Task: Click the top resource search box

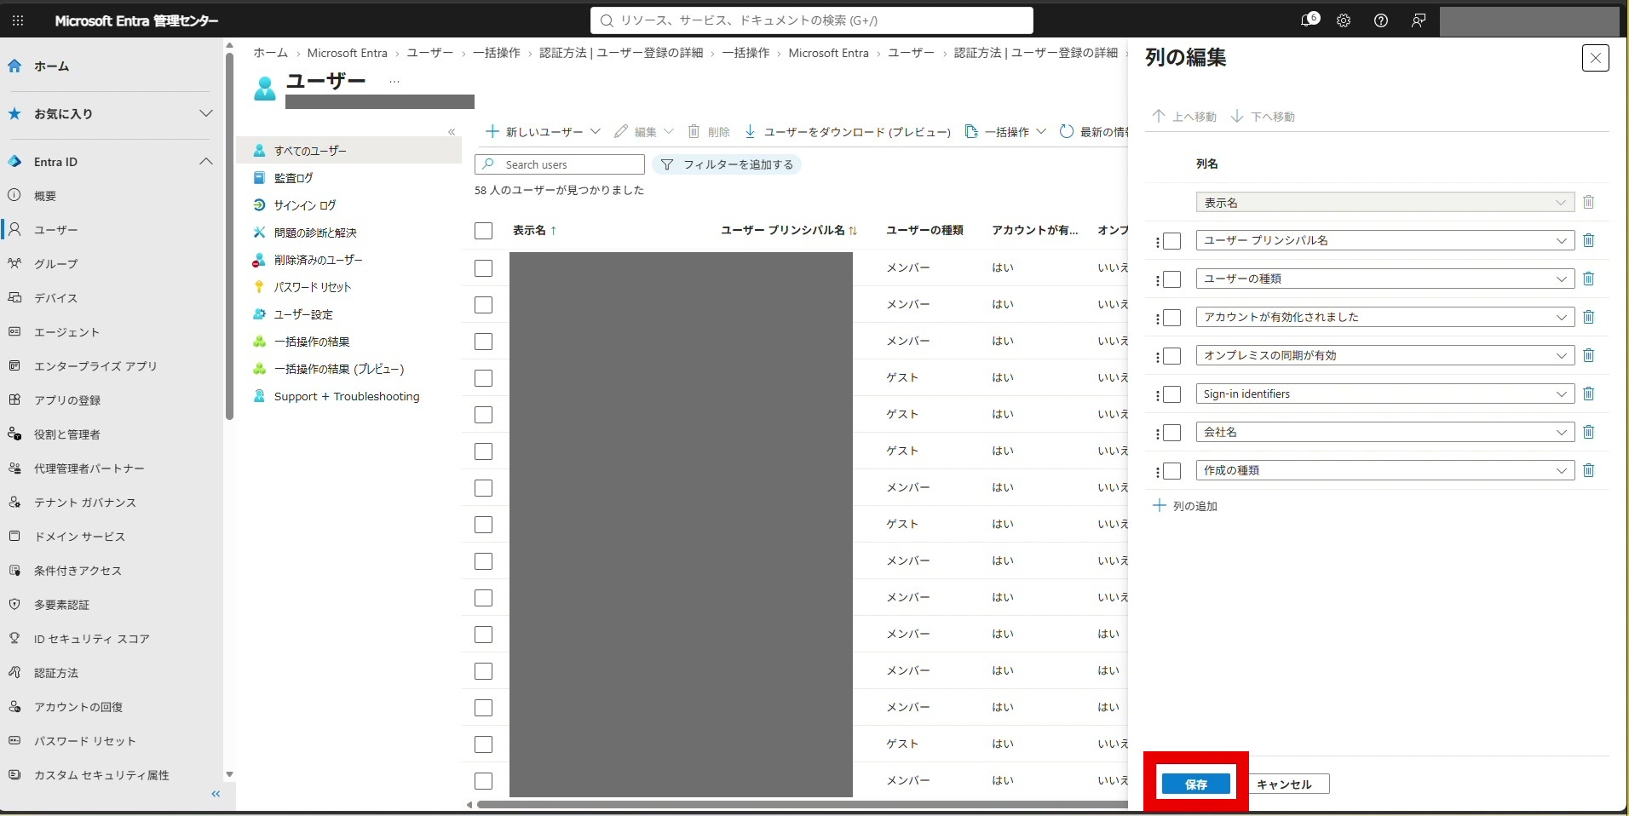Action: [x=812, y=20]
